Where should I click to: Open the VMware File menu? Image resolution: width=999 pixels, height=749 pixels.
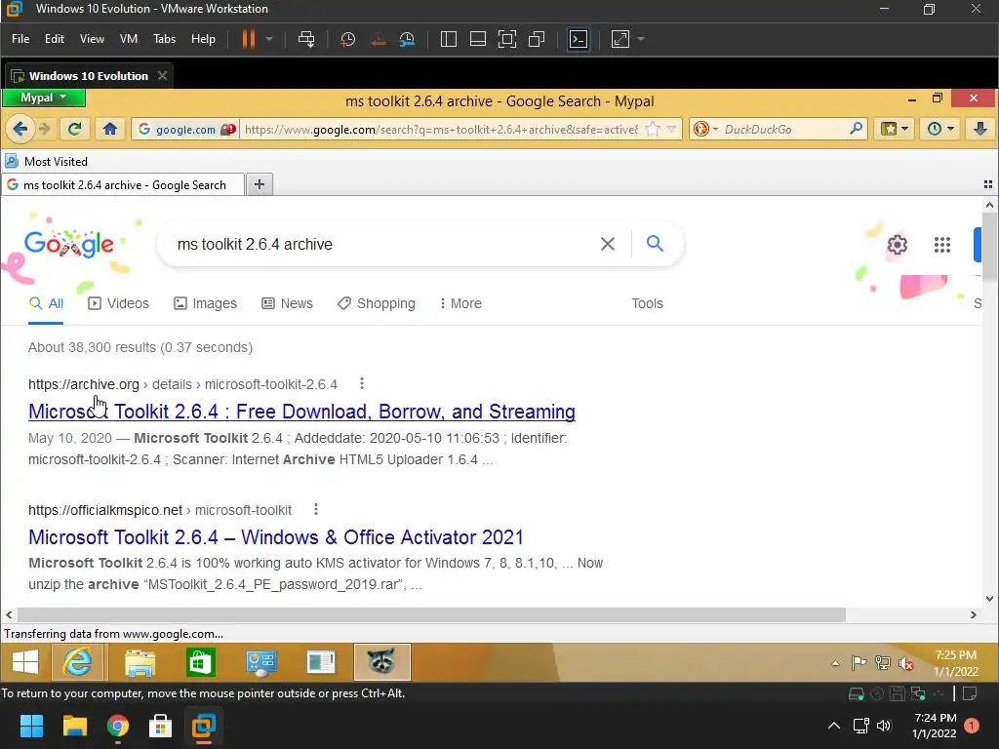coord(20,39)
